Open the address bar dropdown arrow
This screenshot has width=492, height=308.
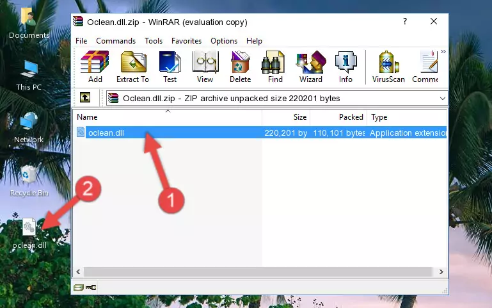pos(443,98)
